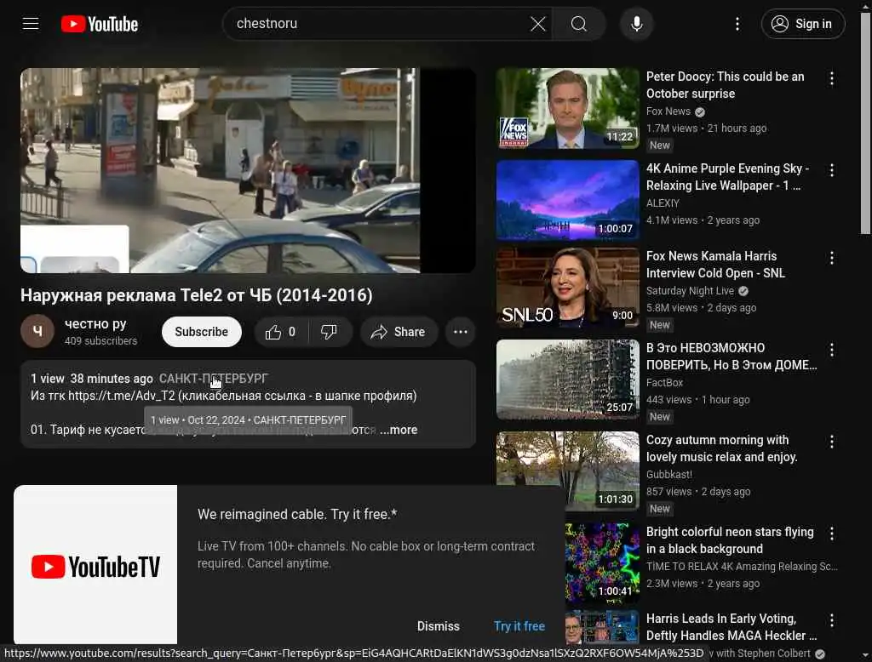Screen dimensions: 872x662
Task: Click Saturday Night Live channel name
Action: pyautogui.click(x=690, y=291)
